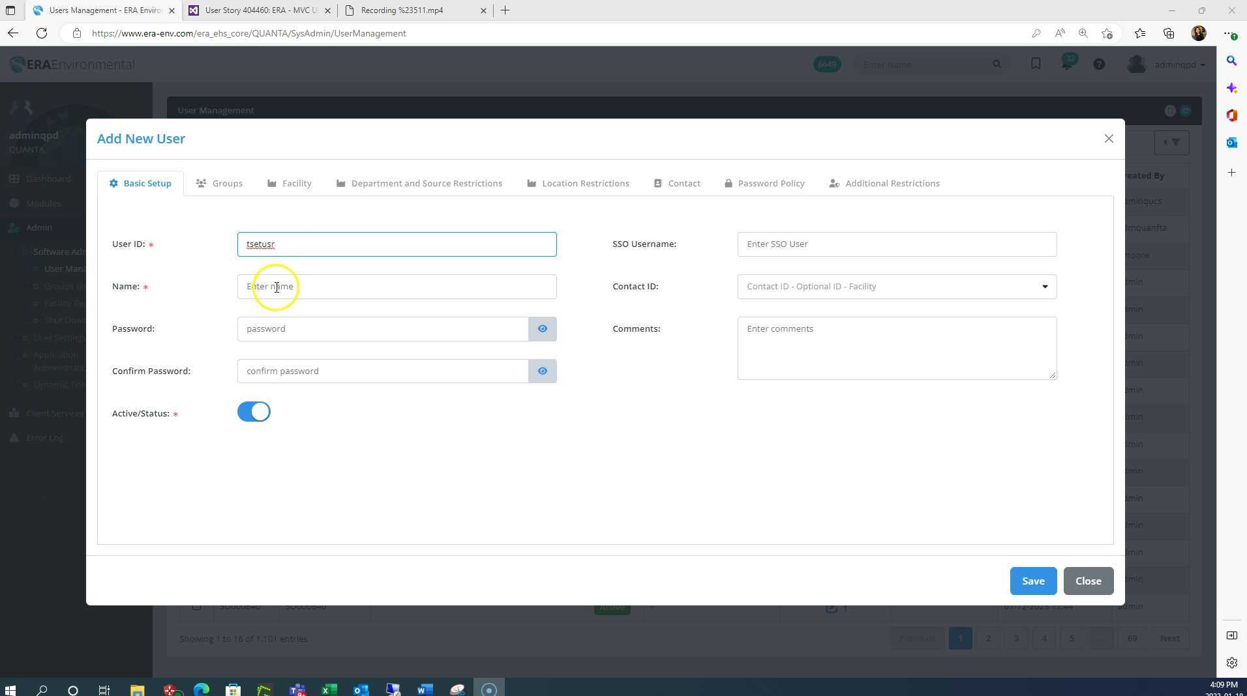
Task: Click the help question mark icon
Action: click(x=1099, y=65)
